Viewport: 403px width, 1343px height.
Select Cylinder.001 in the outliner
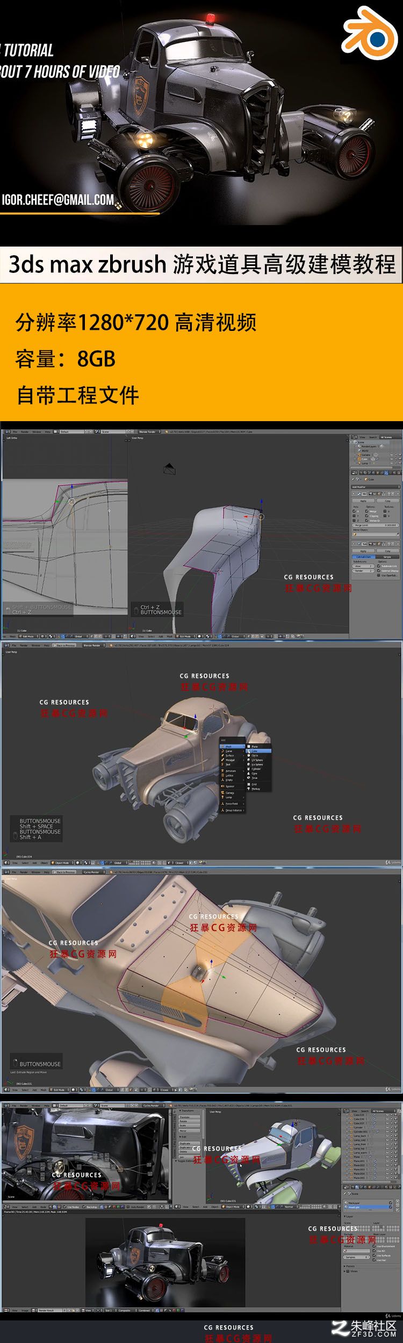[361, 1132]
